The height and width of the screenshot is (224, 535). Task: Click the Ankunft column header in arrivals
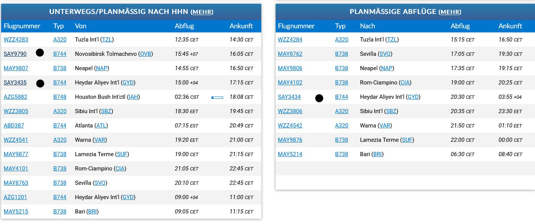point(241,26)
